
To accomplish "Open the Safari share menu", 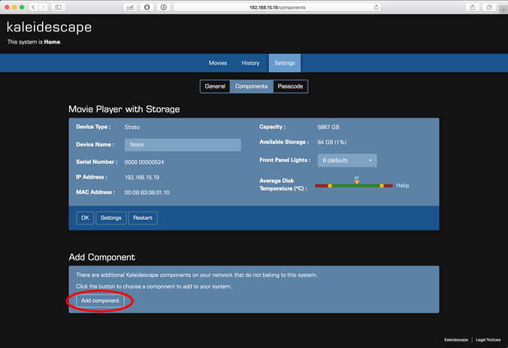I will (x=473, y=7).
